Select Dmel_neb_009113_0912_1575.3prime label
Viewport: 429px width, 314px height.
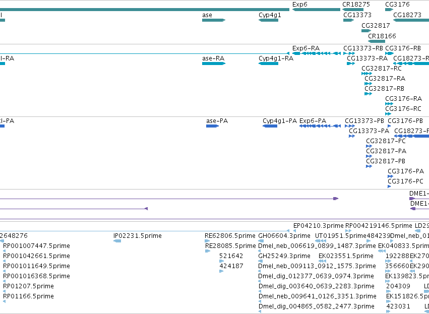point(317,266)
